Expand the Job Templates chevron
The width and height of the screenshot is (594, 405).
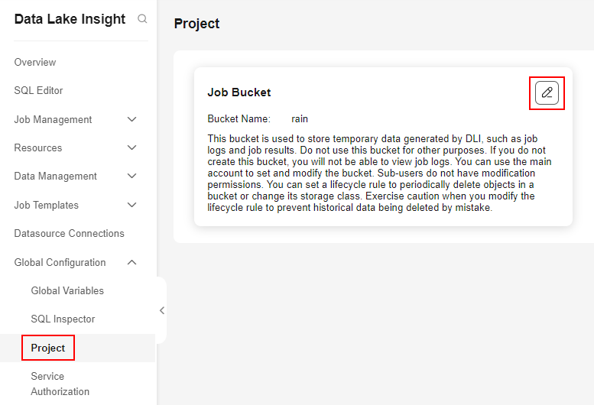131,205
